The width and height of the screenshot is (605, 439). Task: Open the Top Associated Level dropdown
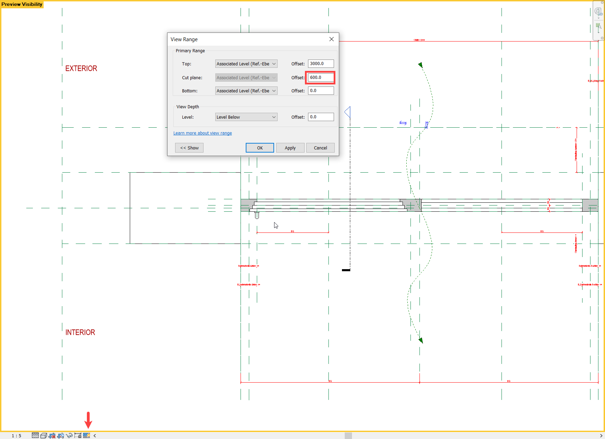(246, 64)
